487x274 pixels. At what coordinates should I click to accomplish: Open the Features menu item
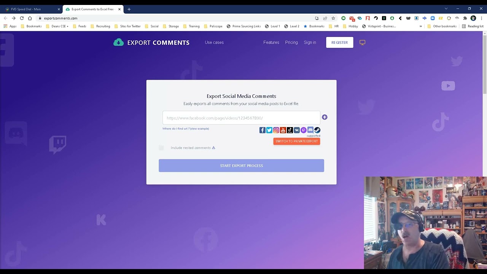(x=271, y=43)
